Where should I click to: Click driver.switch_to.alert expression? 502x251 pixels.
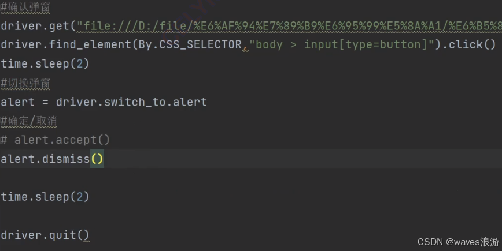[131, 102]
